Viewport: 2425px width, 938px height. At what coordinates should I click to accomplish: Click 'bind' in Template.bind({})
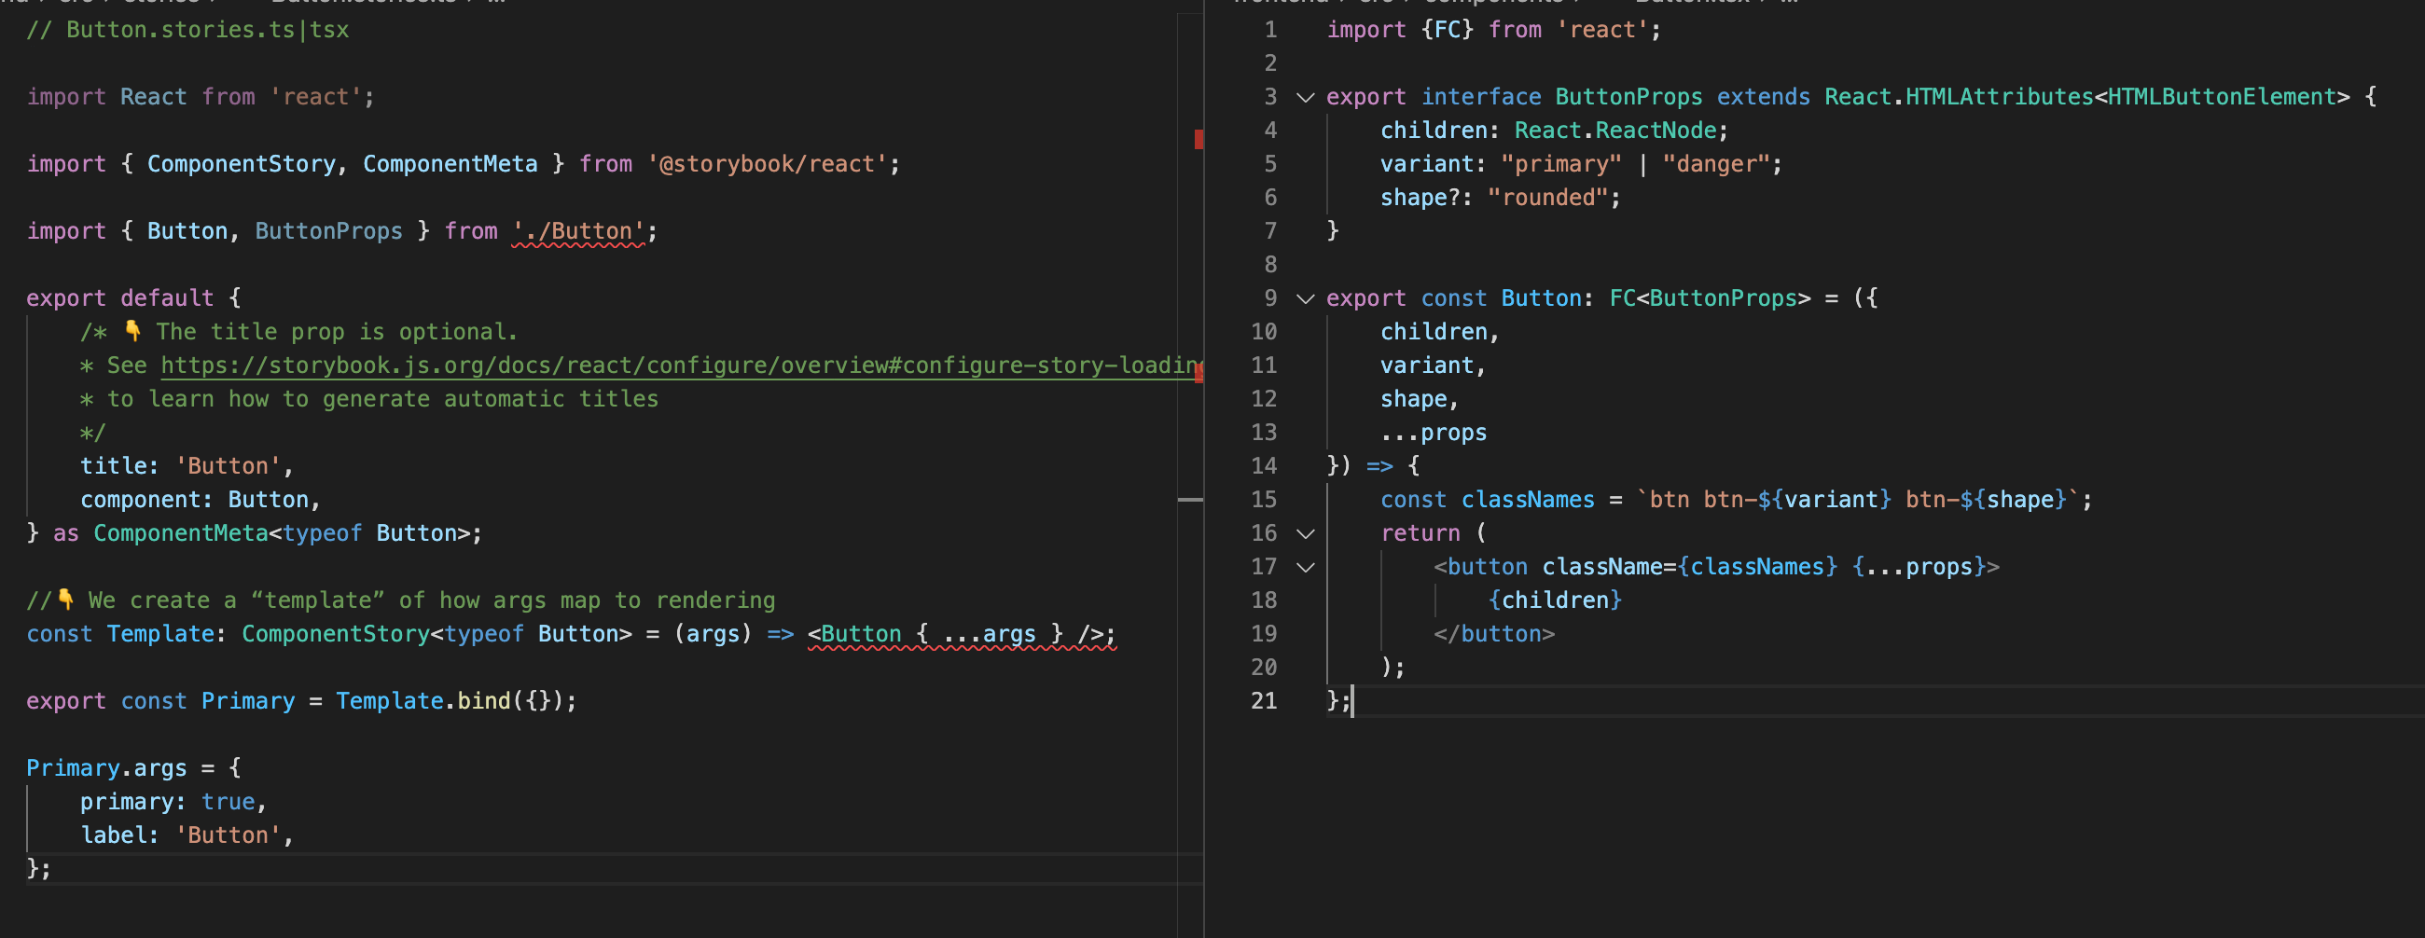tap(484, 701)
